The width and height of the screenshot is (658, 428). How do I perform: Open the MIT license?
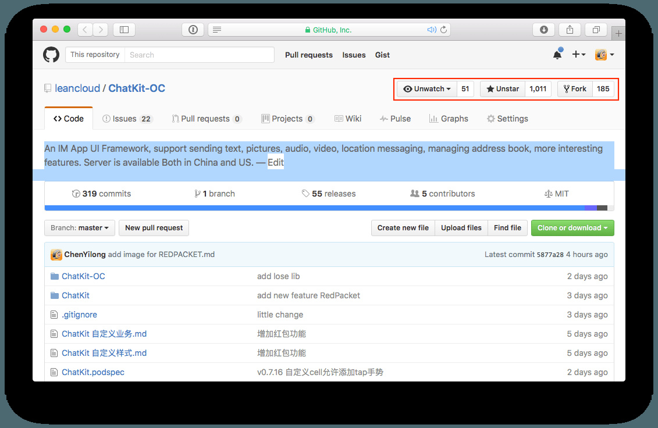pos(556,194)
